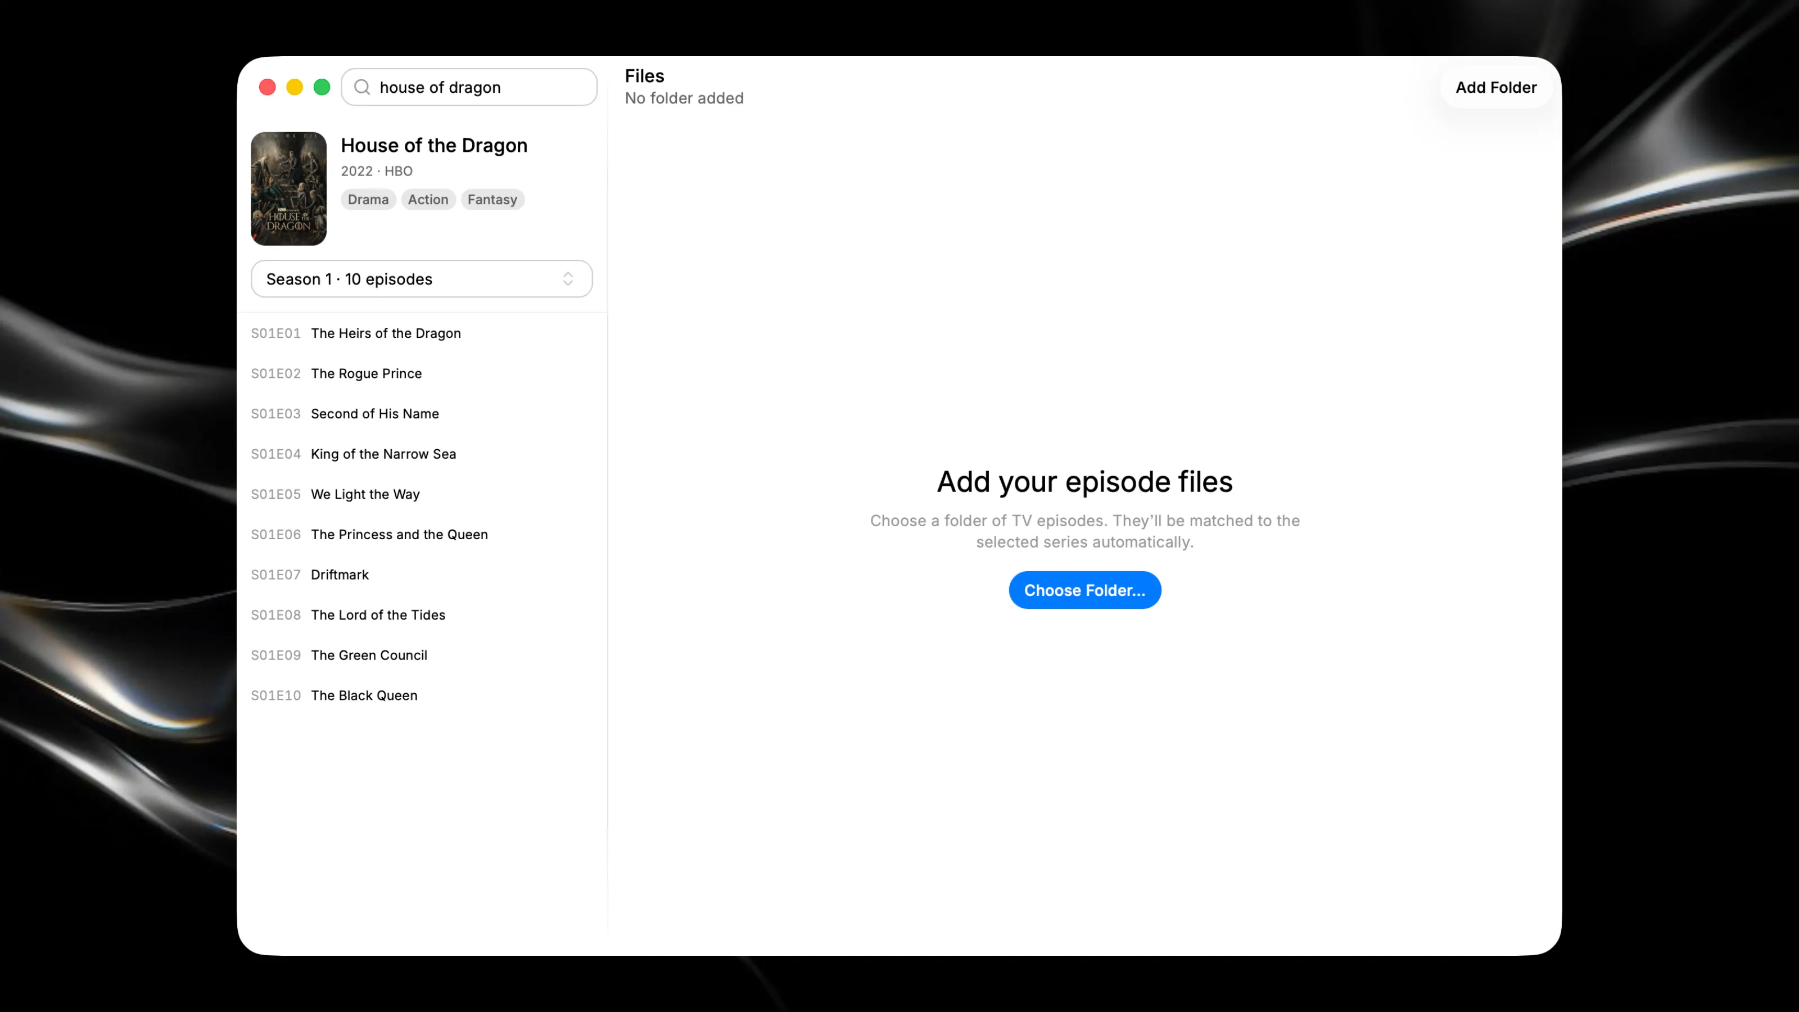The image size is (1799, 1012).
Task: Close the window with the red button
Action: (267, 87)
